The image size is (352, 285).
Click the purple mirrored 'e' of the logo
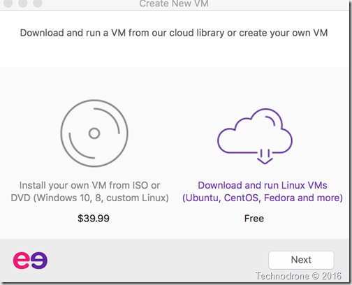click(39, 261)
